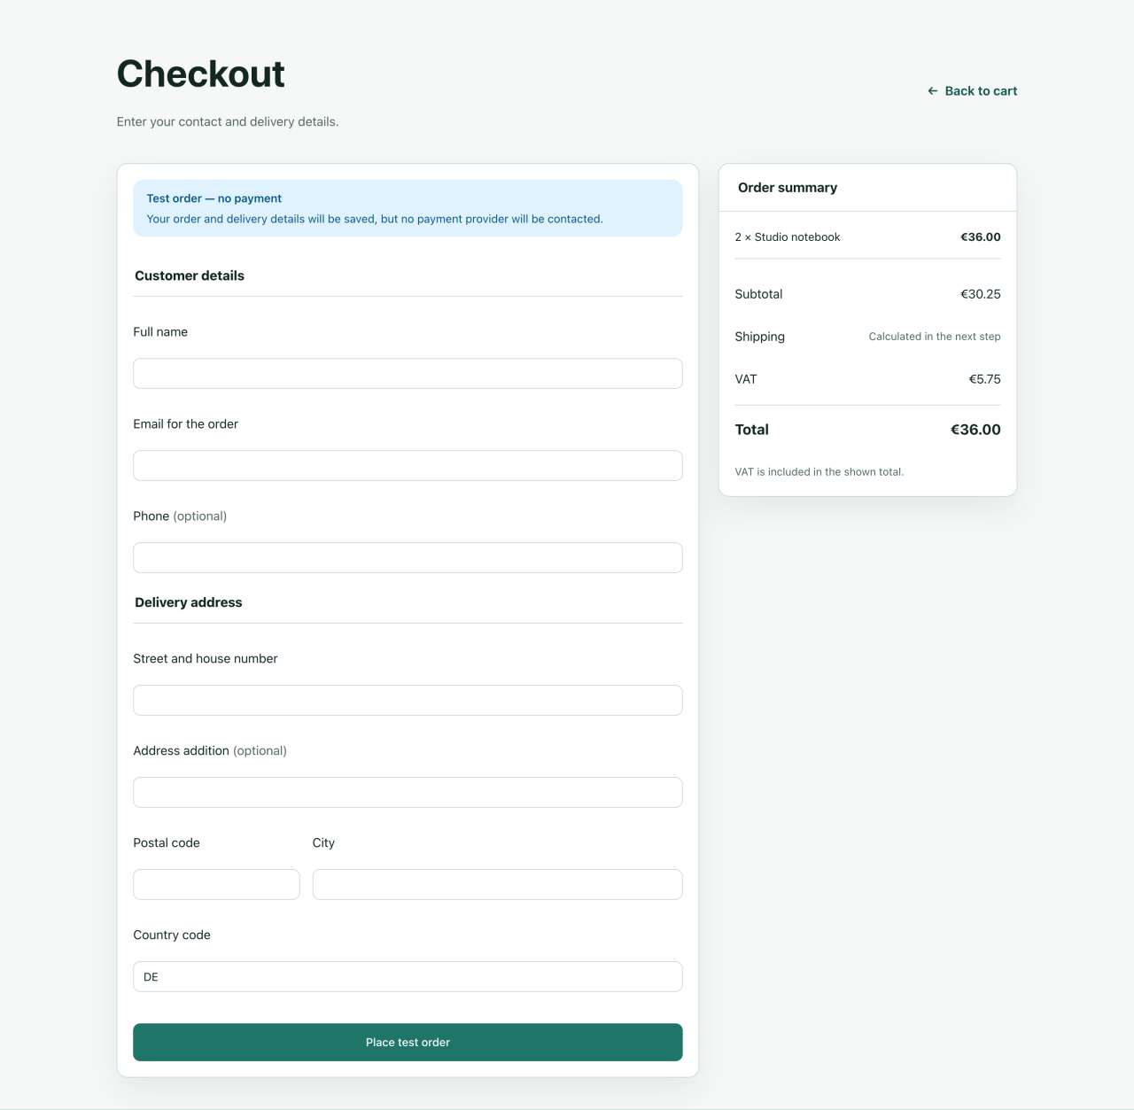Select the optional Phone input box
1134x1110 pixels.
pos(408,557)
